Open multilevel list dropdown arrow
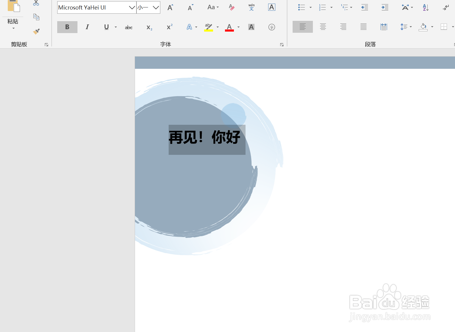This screenshot has width=455, height=332. (351, 7)
